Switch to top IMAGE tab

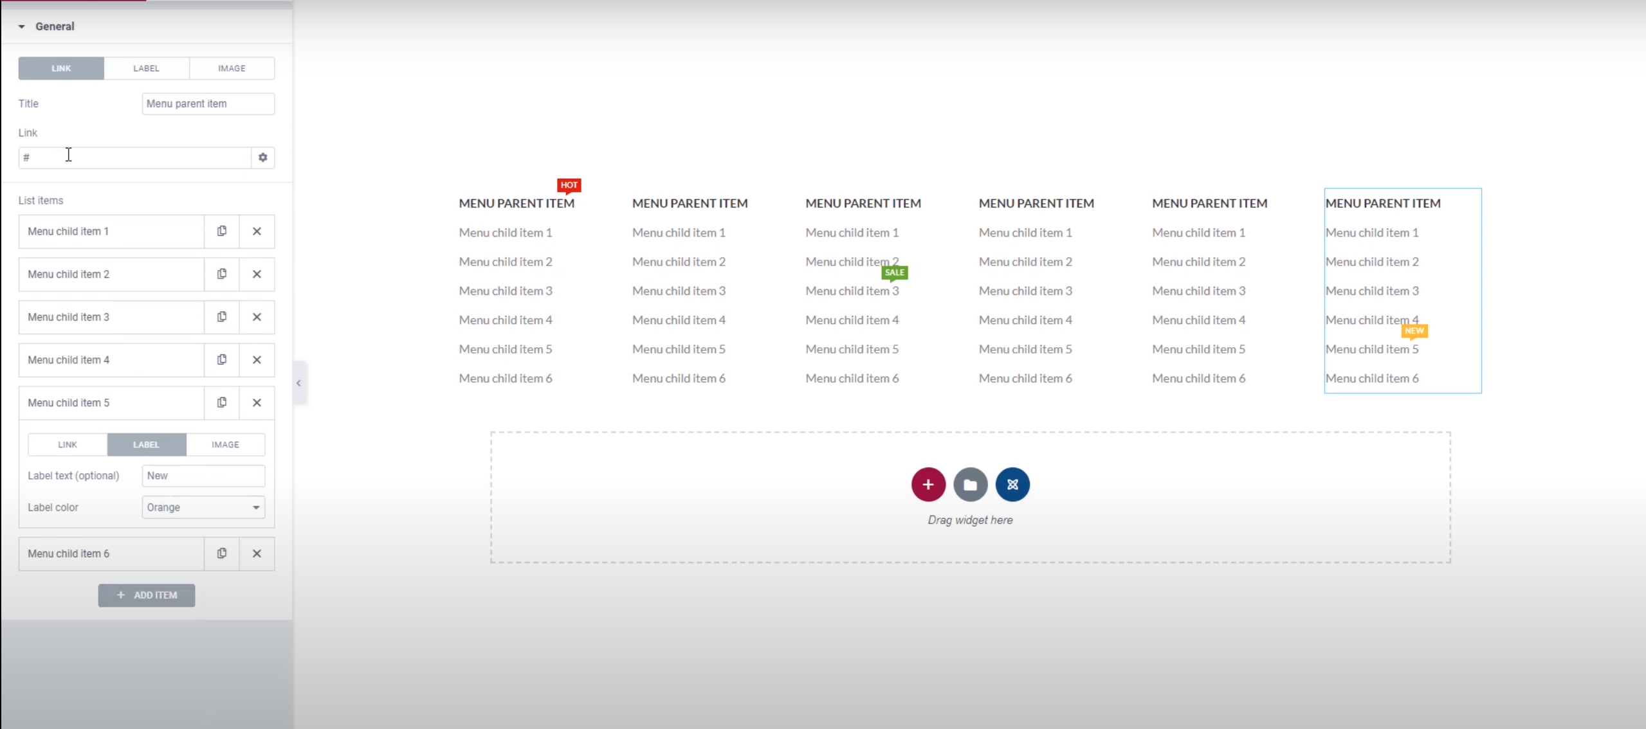232,68
